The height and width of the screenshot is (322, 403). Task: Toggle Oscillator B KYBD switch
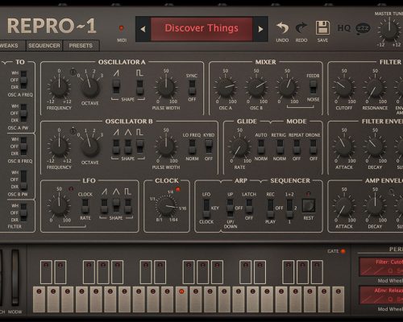(209, 147)
